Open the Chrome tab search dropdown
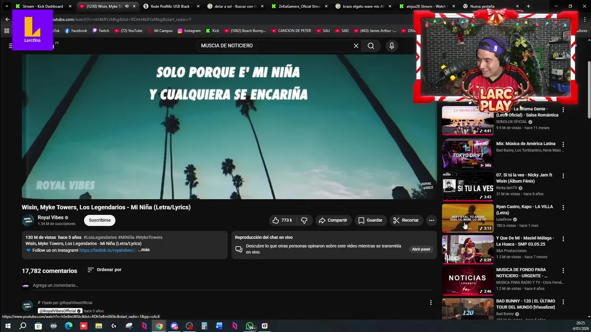 click(x=6, y=6)
